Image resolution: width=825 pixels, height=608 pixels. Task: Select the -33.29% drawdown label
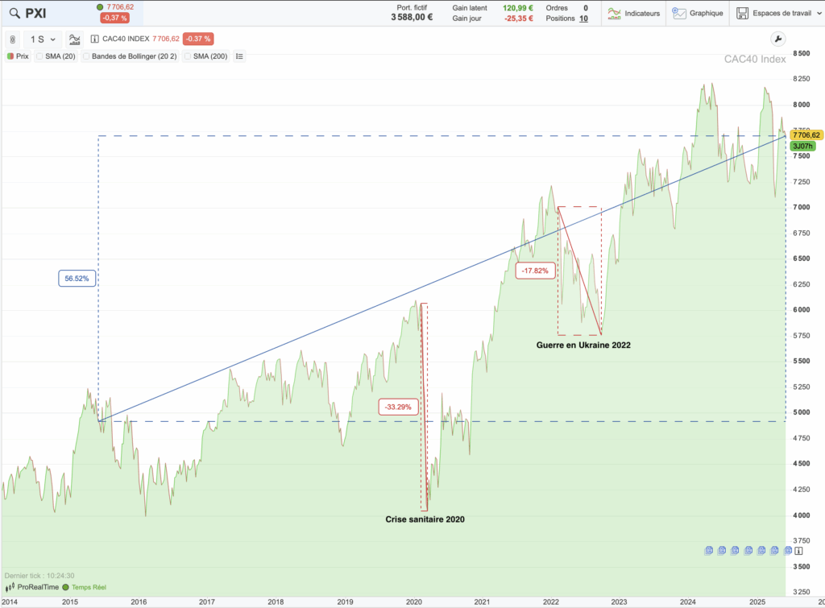pyautogui.click(x=398, y=407)
